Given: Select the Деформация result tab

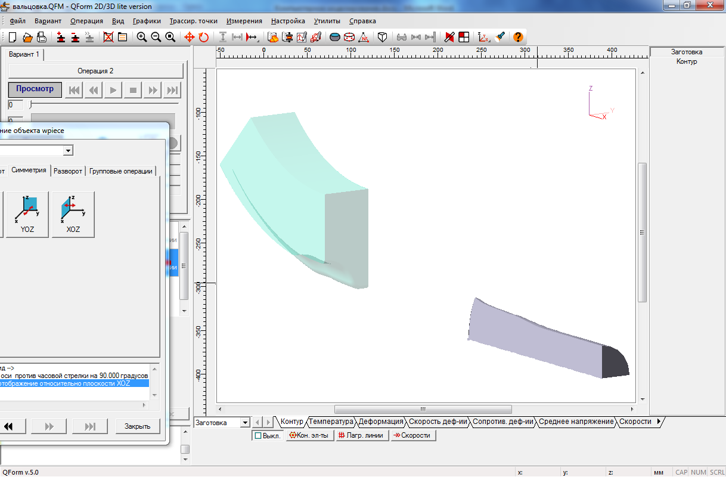Looking at the screenshot, I should pos(381,422).
